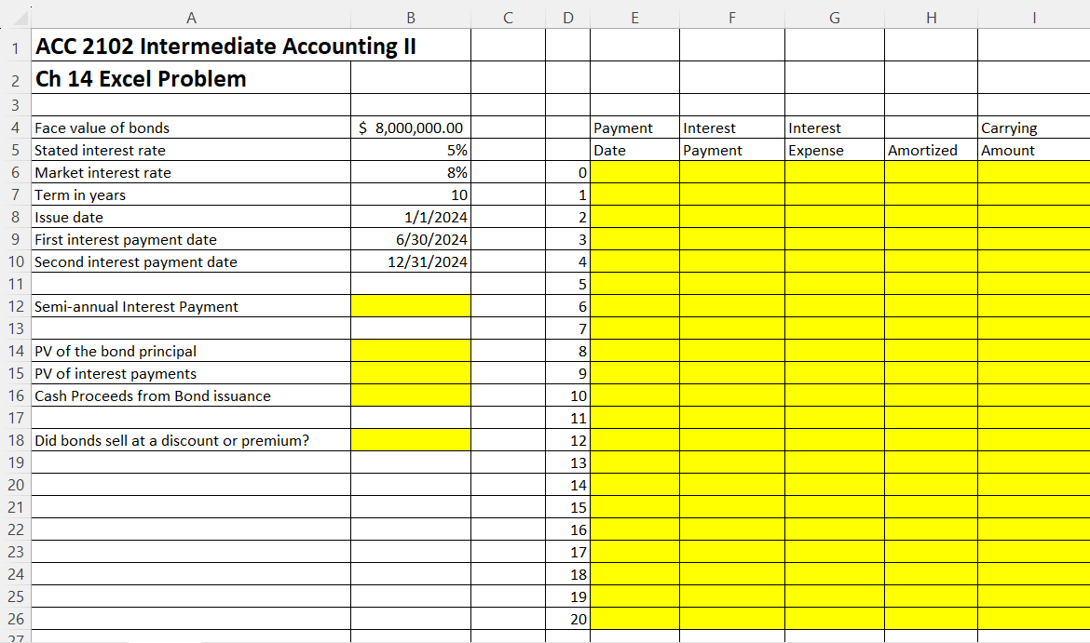The image size is (1090, 643).
Task: Select the cell with 12/31/2024 payment date
Action: 410,261
